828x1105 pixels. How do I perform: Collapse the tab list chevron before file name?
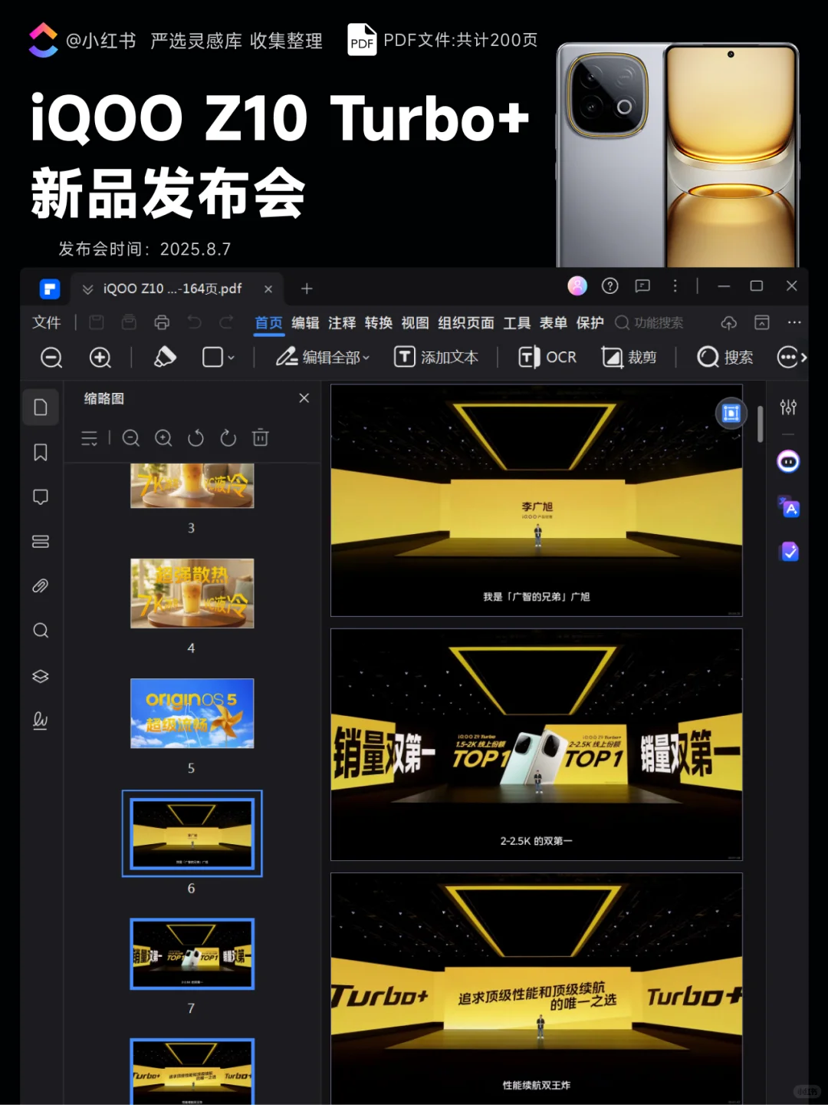[87, 289]
